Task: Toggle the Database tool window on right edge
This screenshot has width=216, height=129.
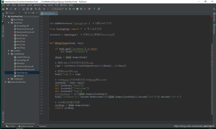Action: pos(214,29)
